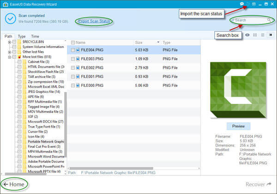Check the box for FILE004.PNG
Image resolution: width=277 pixels, height=194 pixels.
click(73, 50)
